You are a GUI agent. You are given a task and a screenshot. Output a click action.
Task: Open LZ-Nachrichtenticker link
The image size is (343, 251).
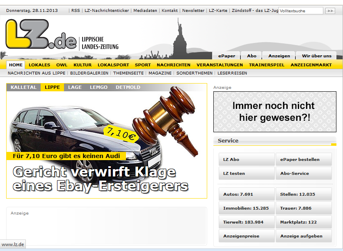107,11
